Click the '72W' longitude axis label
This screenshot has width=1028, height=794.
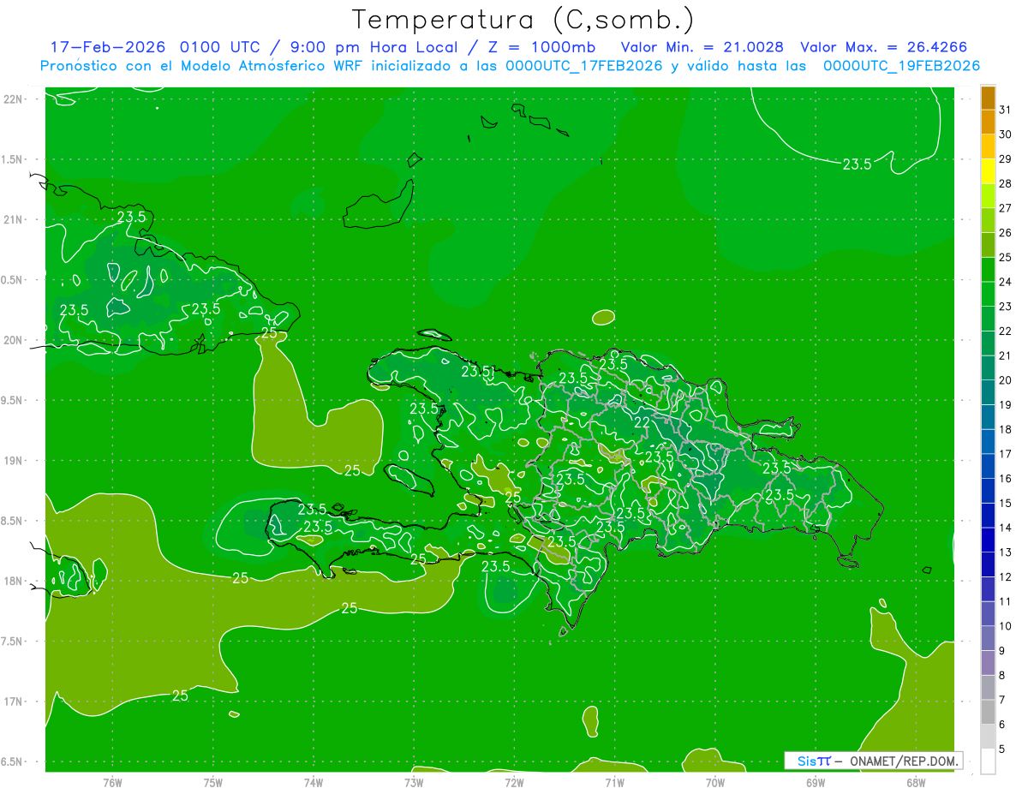pos(514,783)
